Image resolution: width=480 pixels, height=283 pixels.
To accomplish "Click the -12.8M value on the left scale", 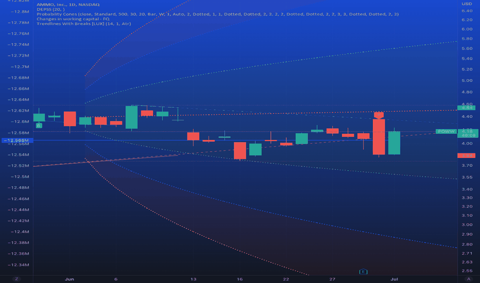I will click(20, 12).
